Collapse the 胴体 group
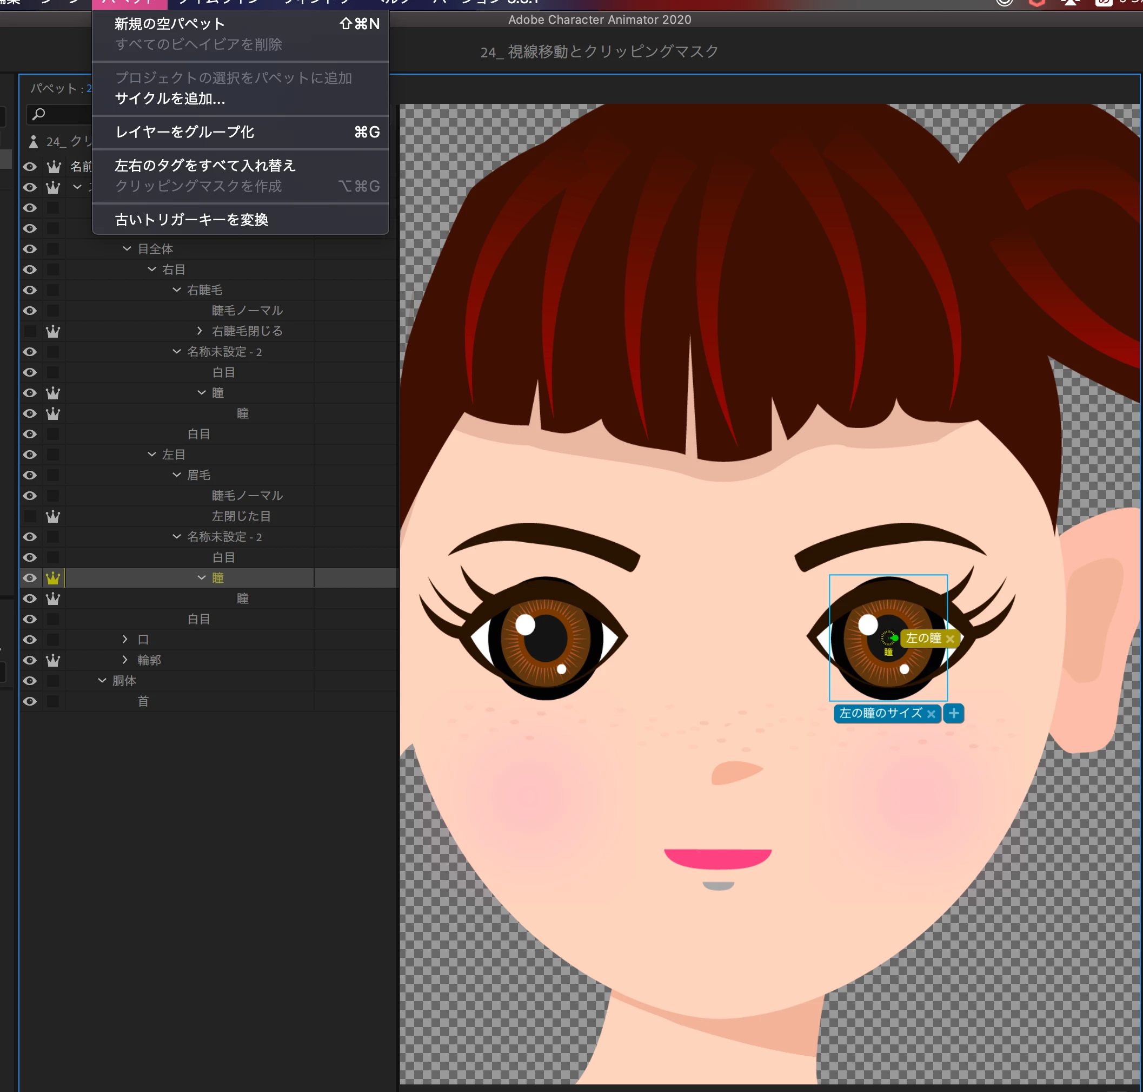Screen dimensions: 1143x1092 tap(102, 680)
